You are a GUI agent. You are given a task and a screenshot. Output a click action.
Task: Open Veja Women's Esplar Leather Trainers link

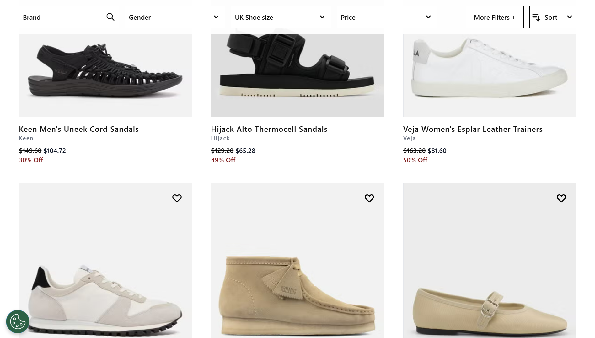pyautogui.click(x=473, y=129)
